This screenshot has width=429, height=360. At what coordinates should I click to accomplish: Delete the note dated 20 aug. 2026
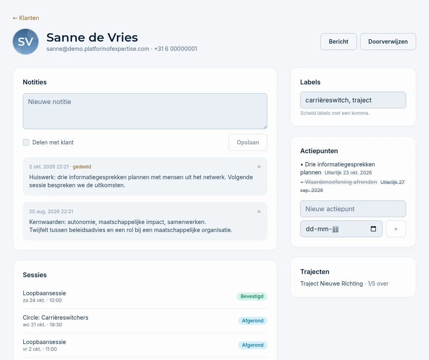259,212
